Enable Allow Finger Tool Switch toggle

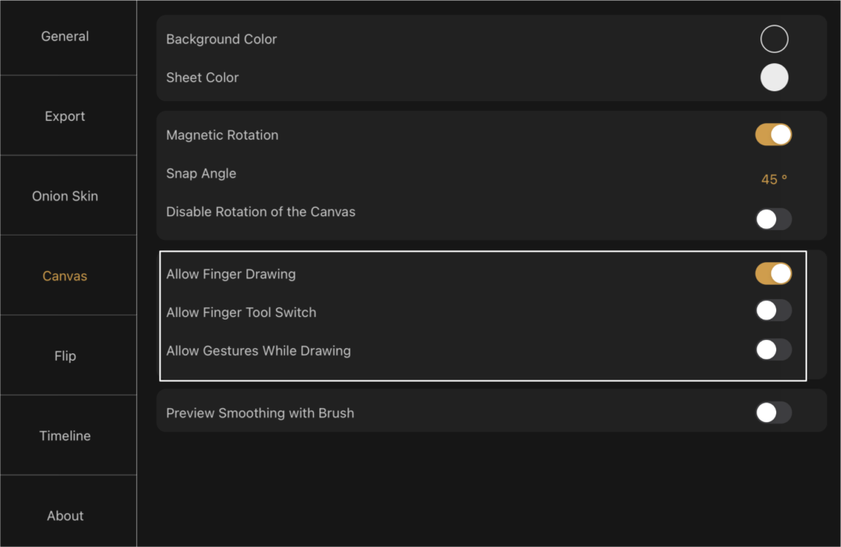tap(774, 310)
